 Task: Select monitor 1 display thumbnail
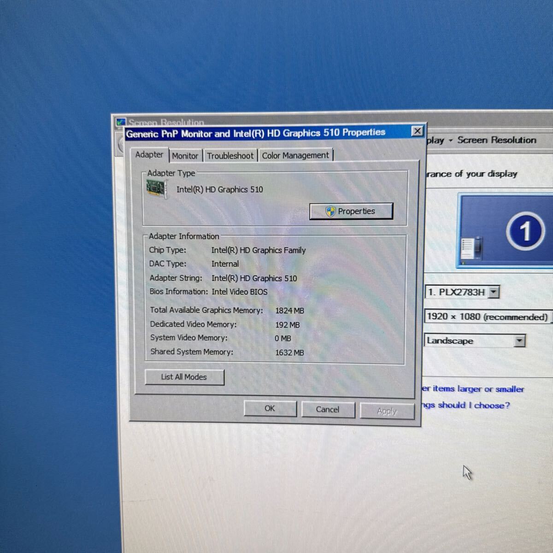coord(506,231)
